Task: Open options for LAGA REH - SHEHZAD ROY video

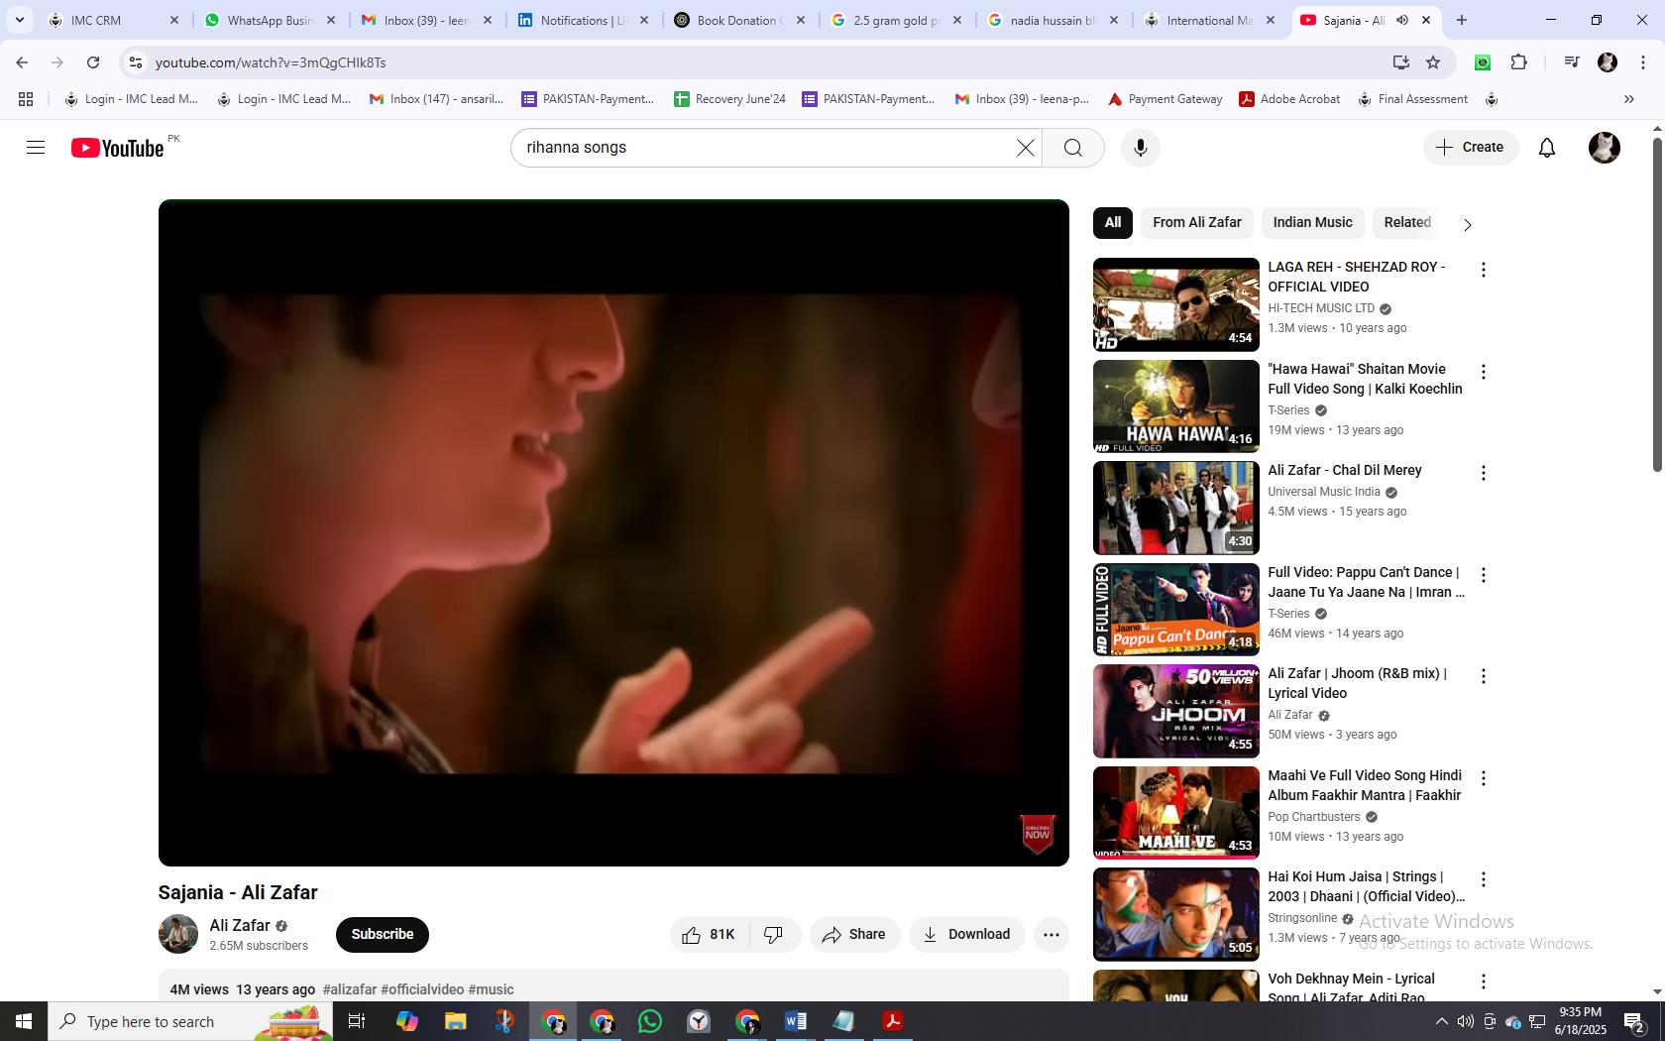Action: pyautogui.click(x=1484, y=270)
